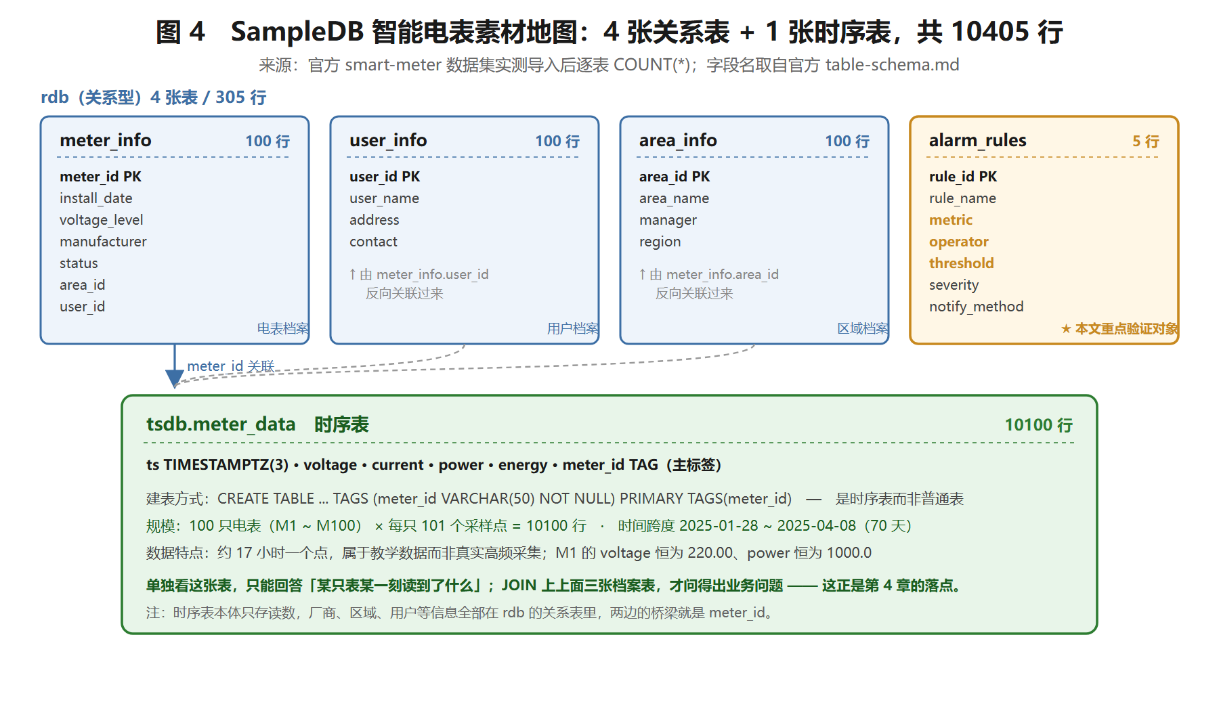Click "area_id" foreign key in meter_info card
The height and width of the screenshot is (704, 1219).
coord(83,285)
